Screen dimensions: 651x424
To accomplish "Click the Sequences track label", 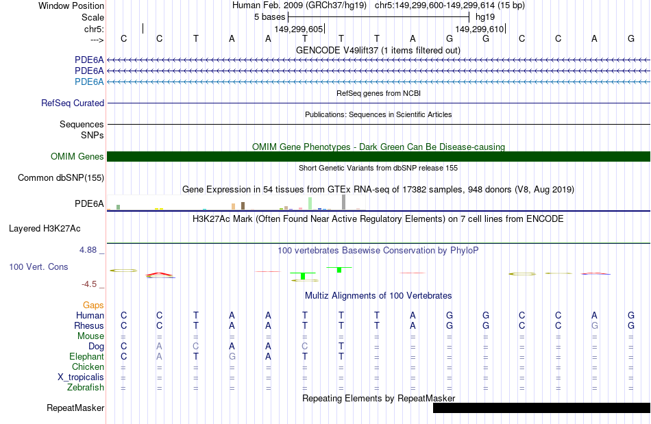I will [82, 124].
